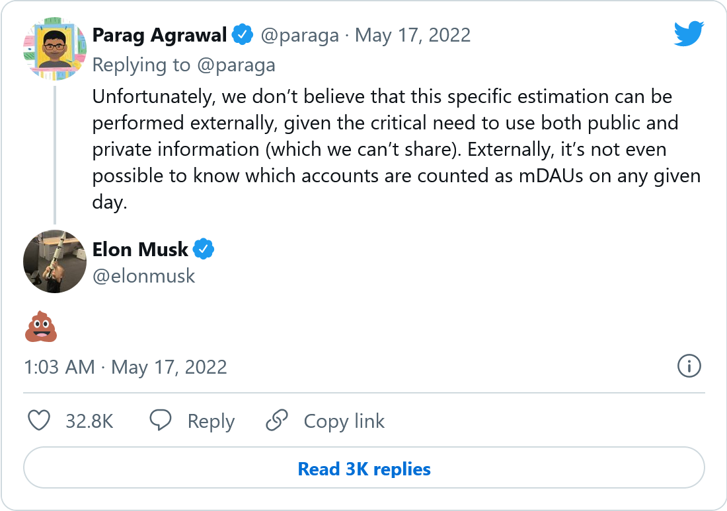The height and width of the screenshot is (511, 727).
Task: Click the Elon Musk display name
Action: pos(140,250)
